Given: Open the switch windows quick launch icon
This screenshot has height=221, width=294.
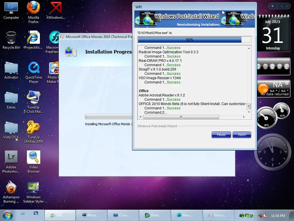Looking at the screenshot, I should [36, 213].
